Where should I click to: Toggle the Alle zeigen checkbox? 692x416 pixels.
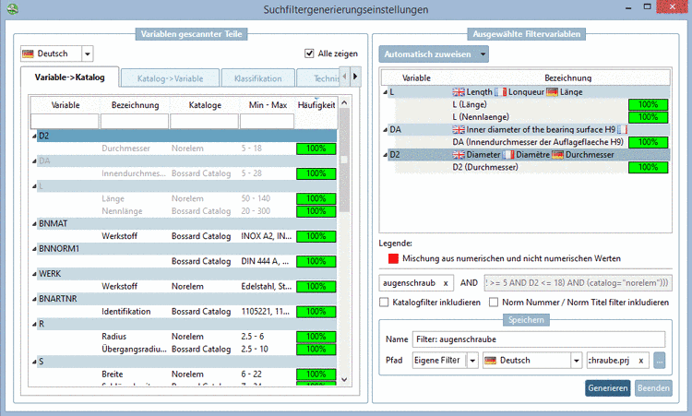point(309,53)
